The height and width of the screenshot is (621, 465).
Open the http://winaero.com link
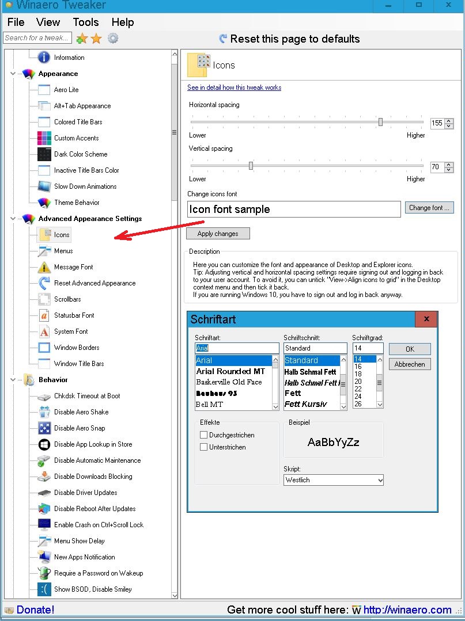[407, 610]
